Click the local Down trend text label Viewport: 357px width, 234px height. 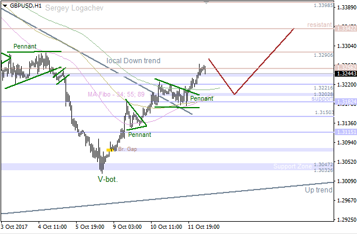coord(133,61)
